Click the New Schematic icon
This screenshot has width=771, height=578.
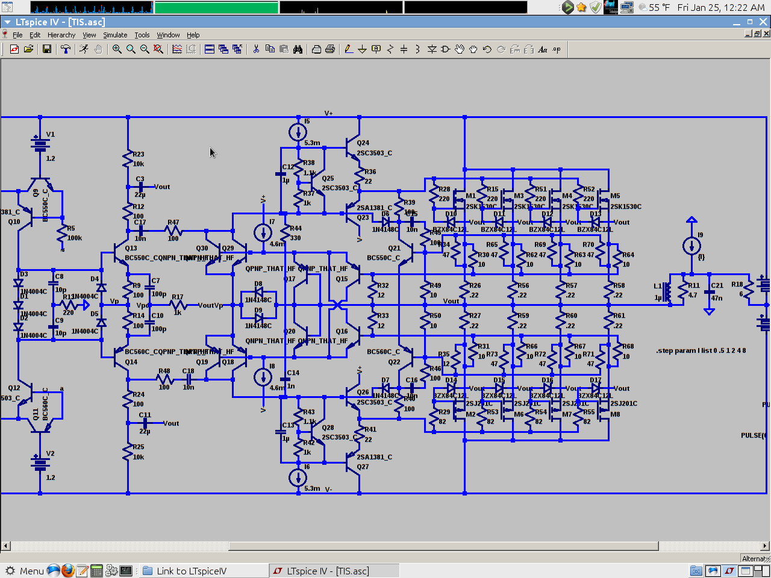(x=14, y=49)
